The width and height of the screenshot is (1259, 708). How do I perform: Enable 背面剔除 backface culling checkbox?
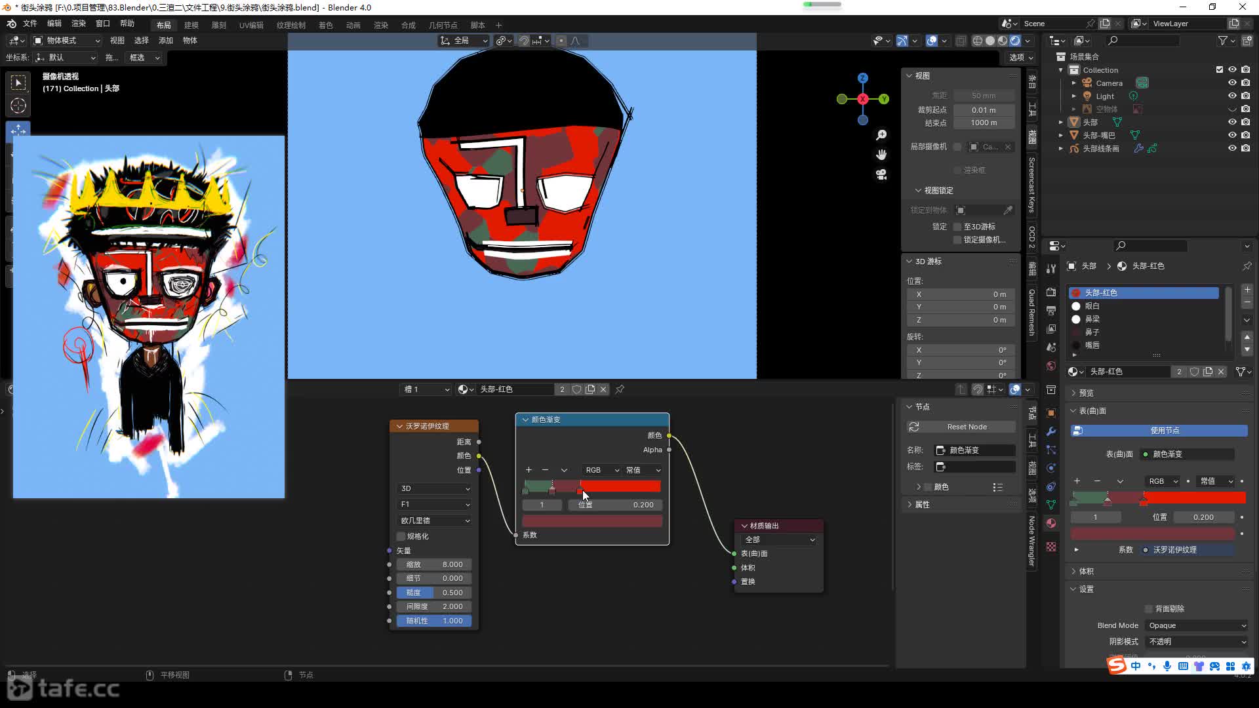(1149, 609)
